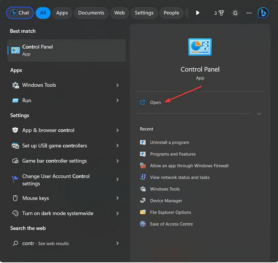This screenshot has width=278, height=263.
Task: Expand the Run result chevron
Action: pyautogui.click(x=117, y=100)
